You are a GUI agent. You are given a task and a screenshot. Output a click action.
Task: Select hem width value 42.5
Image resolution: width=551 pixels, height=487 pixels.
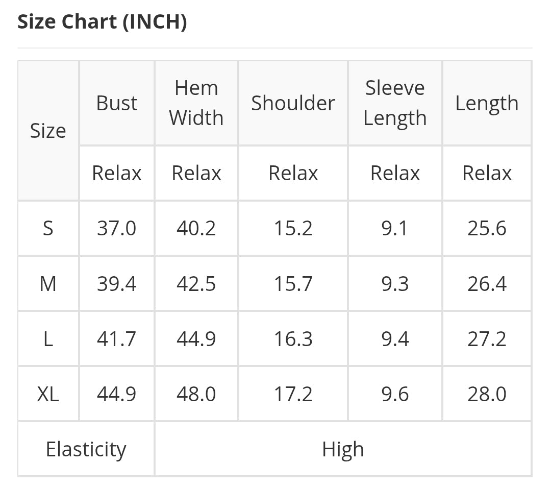196,283
